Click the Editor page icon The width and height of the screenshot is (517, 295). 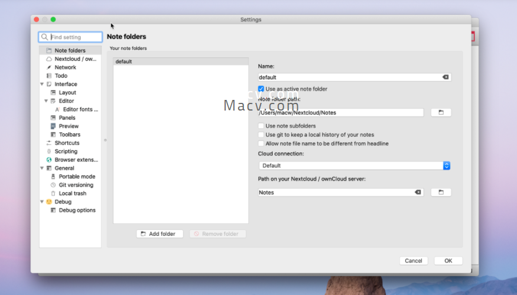click(x=53, y=101)
